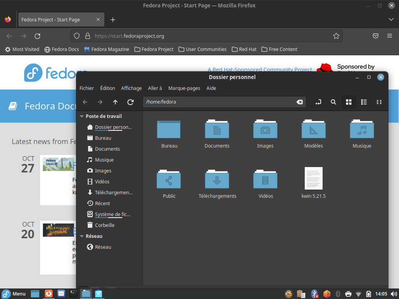Open the Fedora Magazine bookmark

pos(107,49)
